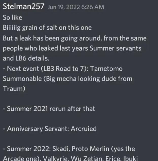Viewport: 158px width, 161px height.
Task: Click the "Summonable (Big mecha looking dude" line
Action: tap(67, 78)
